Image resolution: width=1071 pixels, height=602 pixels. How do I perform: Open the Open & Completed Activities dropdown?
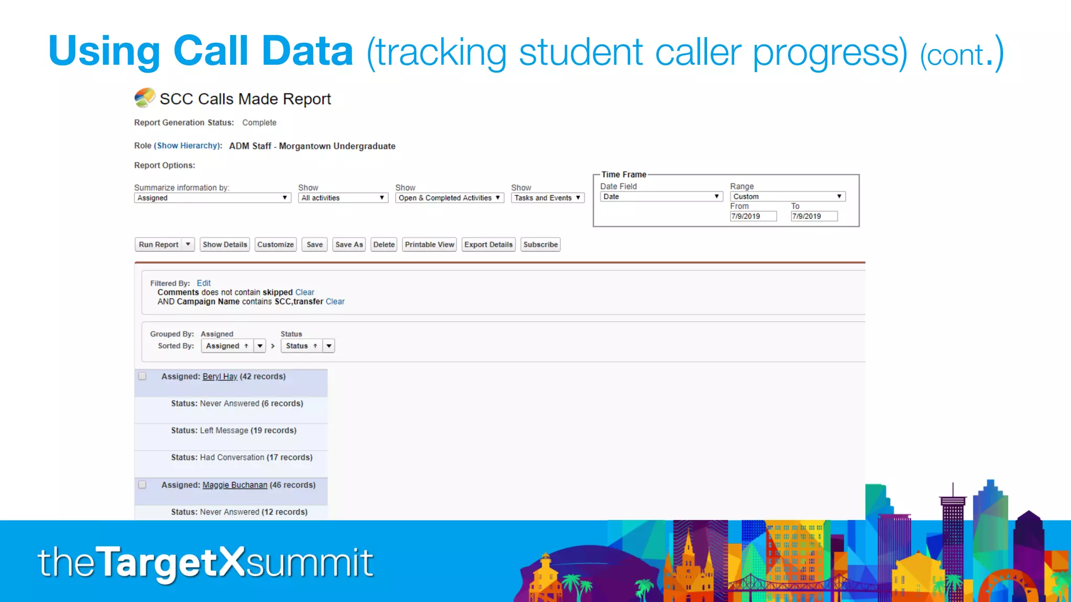click(x=449, y=198)
